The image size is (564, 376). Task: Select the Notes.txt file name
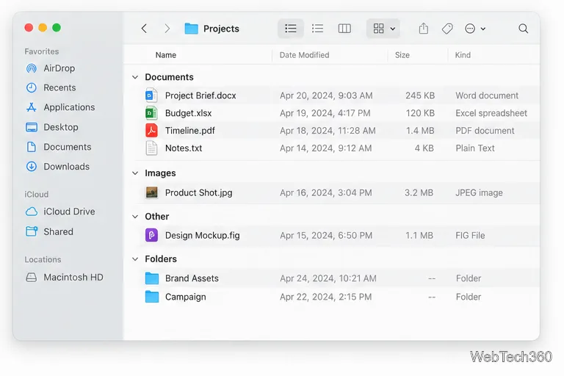point(184,148)
